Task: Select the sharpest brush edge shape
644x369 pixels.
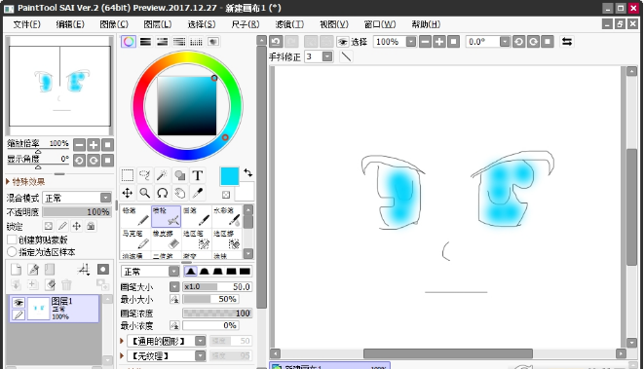Action: 245,272
